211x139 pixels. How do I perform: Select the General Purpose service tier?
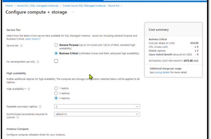pyautogui.click(x=56, y=45)
